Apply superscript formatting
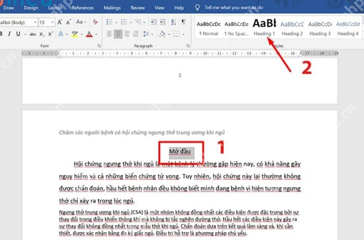The width and height of the screenshot is (364, 240). pyautogui.click(x=50, y=34)
